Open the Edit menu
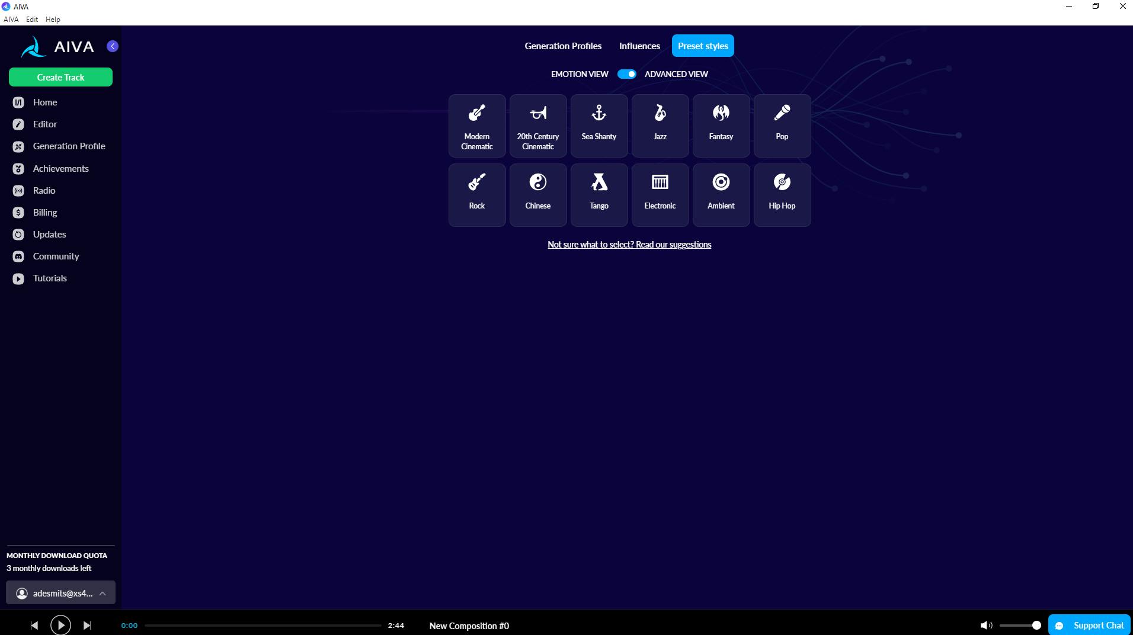The image size is (1133, 635). pyautogui.click(x=32, y=20)
